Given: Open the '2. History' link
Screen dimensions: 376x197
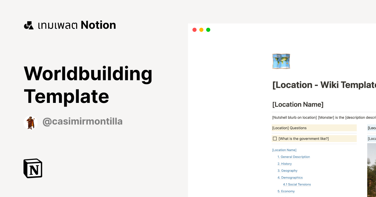Looking at the screenshot, I should [285, 164].
